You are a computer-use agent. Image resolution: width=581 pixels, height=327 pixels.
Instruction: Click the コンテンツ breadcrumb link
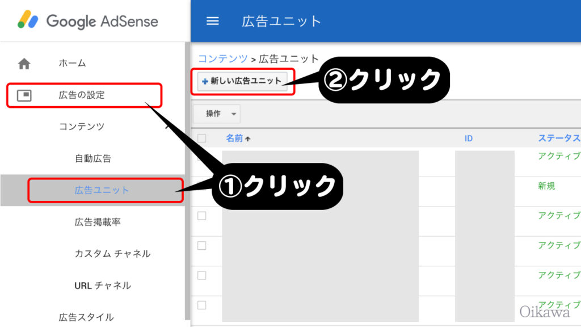(x=222, y=58)
